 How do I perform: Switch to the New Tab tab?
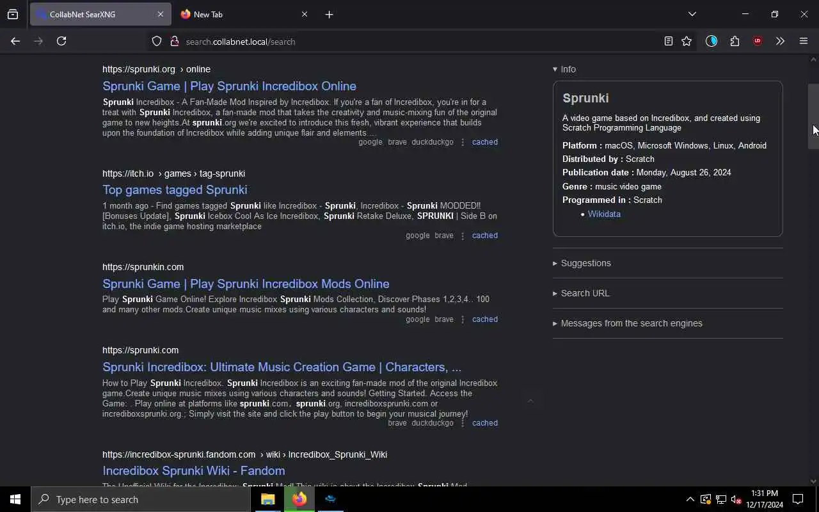coord(243,14)
